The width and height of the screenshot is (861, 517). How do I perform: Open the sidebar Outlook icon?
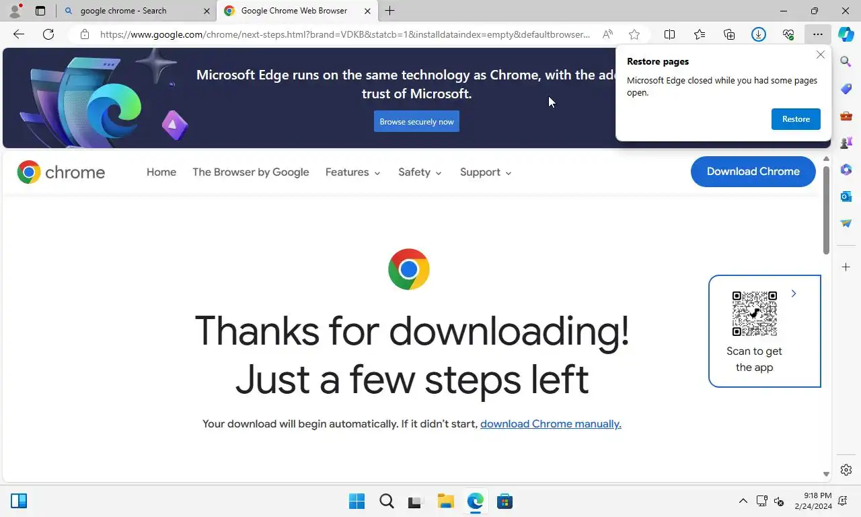pyautogui.click(x=846, y=197)
